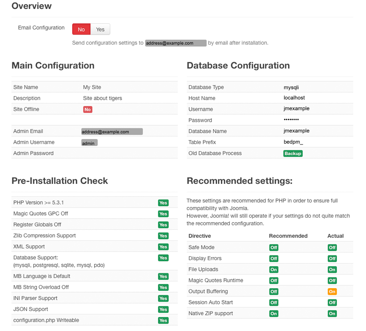Viewport: 366px width, 331px height.
Task: Click the orange Output Buffering Actual badge
Action: coord(332,292)
